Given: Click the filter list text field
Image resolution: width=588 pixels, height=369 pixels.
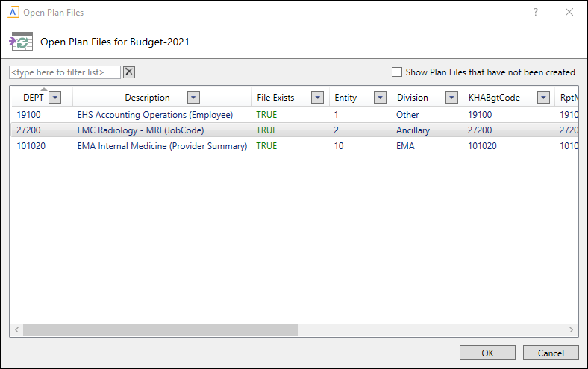Looking at the screenshot, I should (x=65, y=72).
